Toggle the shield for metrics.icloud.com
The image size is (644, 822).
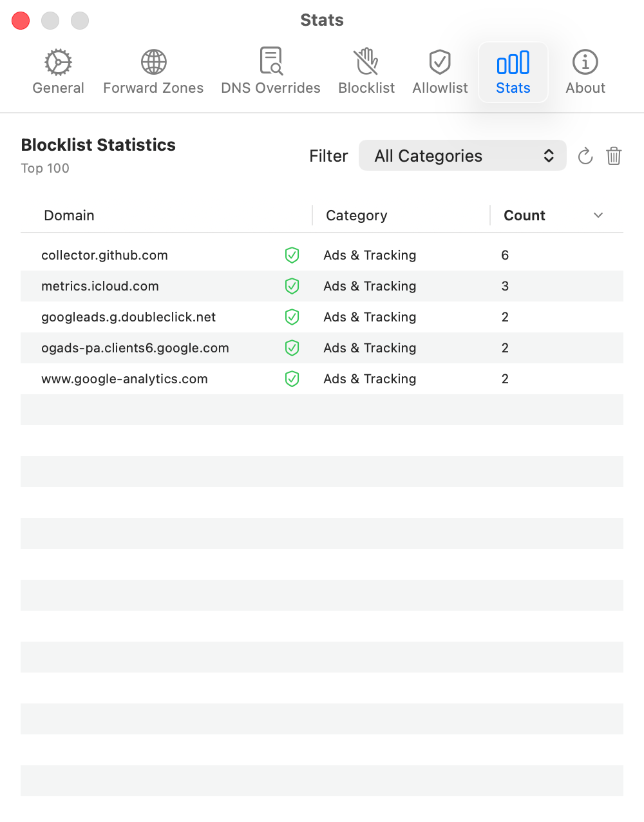[x=292, y=286]
